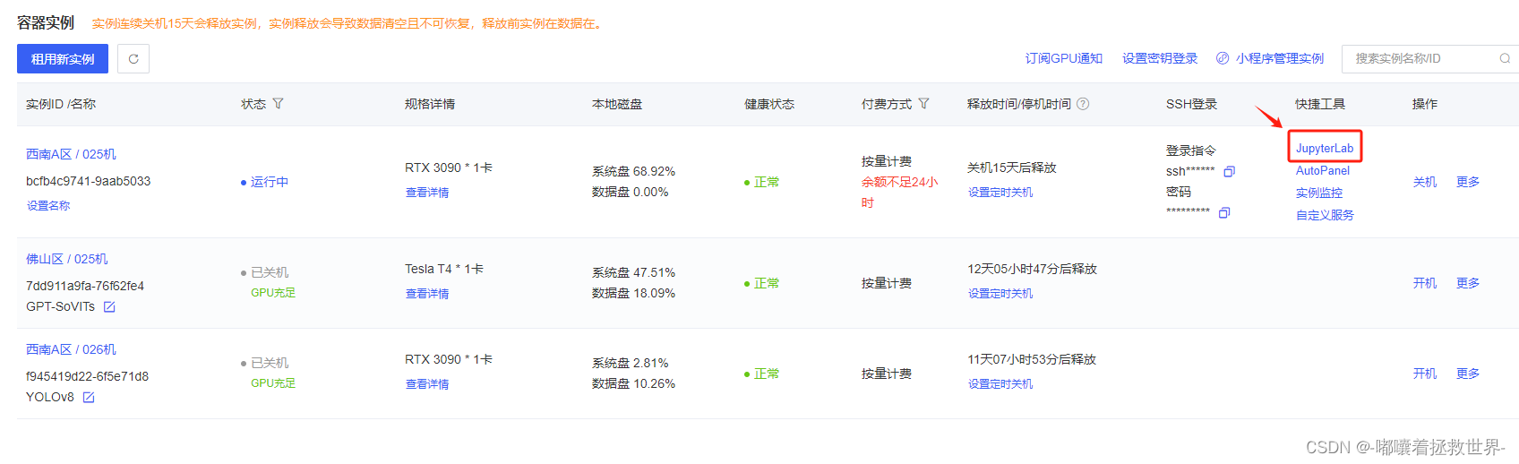Click Tesla T4 * 1卡 spec text
The image size is (1519, 464).
pyautogui.click(x=444, y=269)
